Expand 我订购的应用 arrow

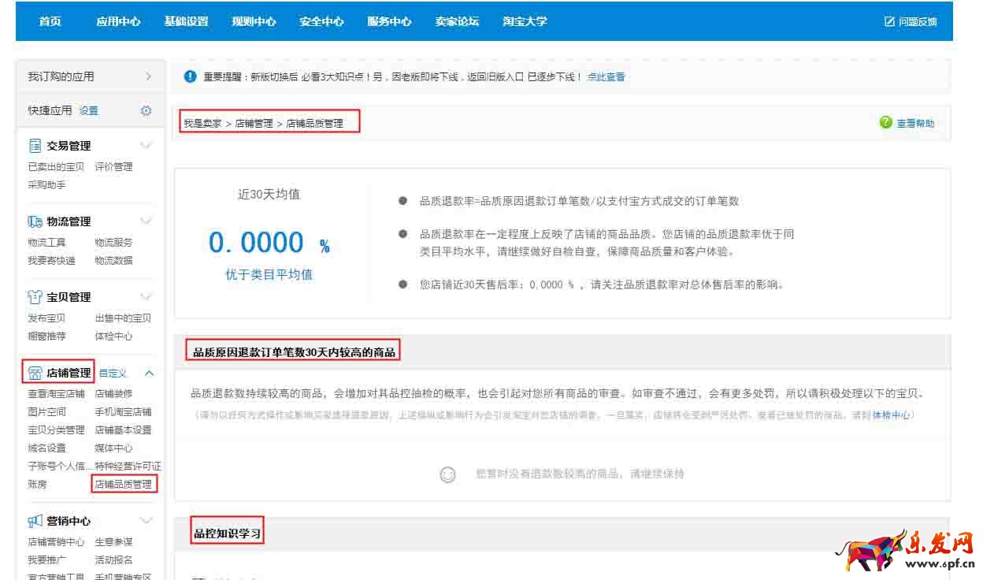click(148, 76)
